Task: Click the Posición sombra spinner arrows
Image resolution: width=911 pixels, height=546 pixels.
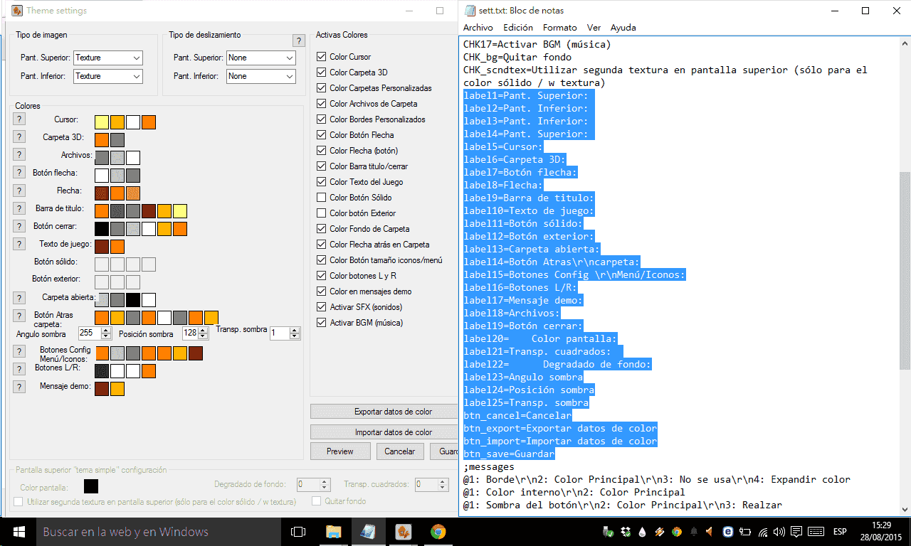Action: [201, 333]
